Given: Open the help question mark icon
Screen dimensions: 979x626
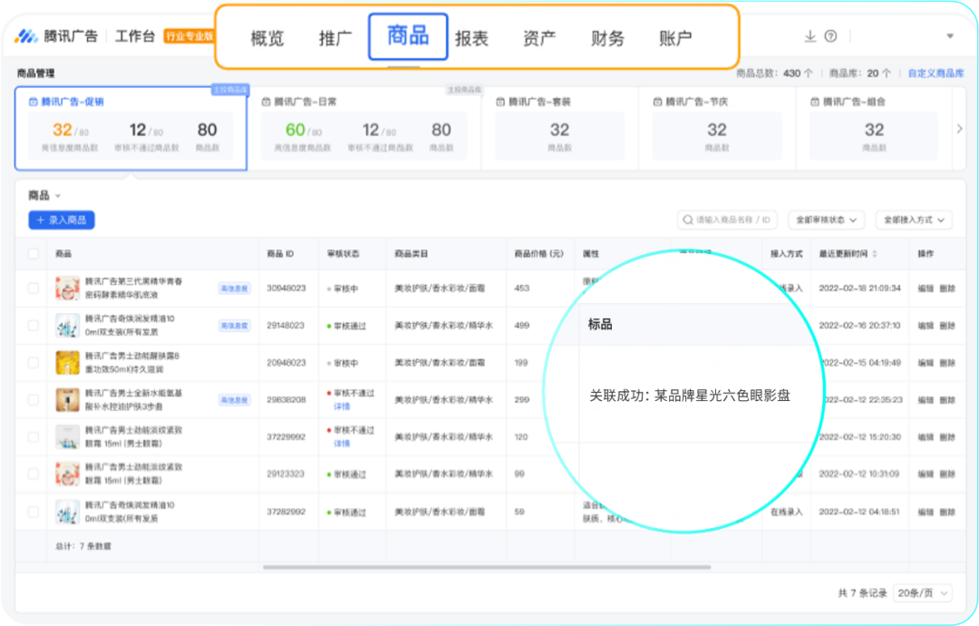Looking at the screenshot, I should pos(830,36).
